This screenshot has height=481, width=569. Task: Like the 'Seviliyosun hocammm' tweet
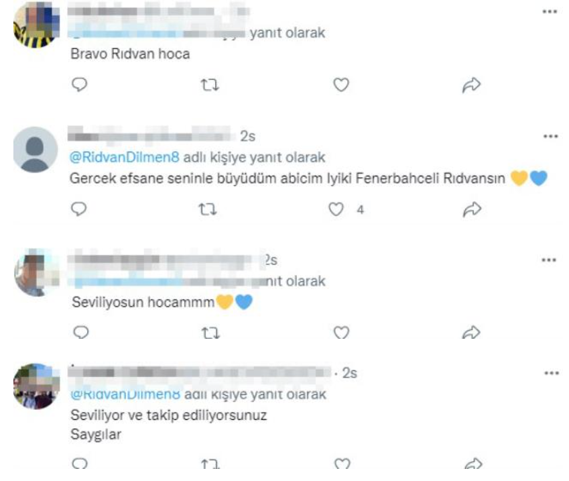(342, 333)
